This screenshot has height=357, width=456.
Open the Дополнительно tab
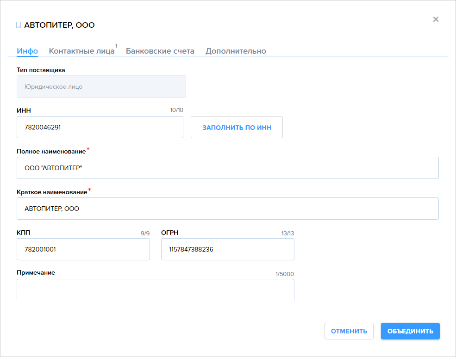[236, 51]
